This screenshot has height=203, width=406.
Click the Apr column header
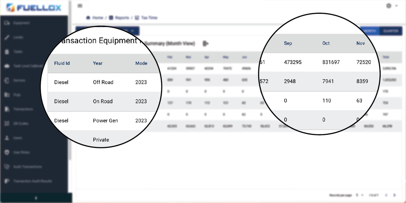click(x=207, y=57)
